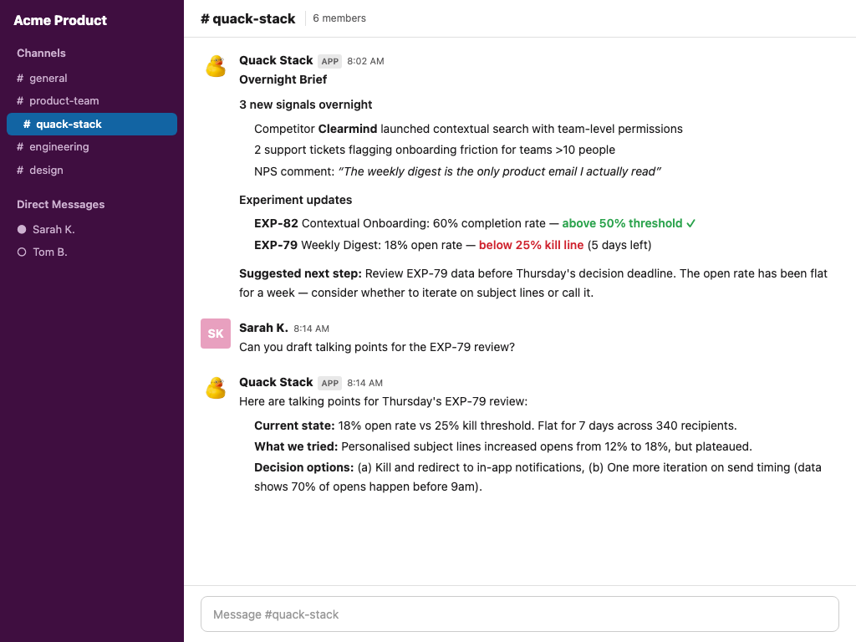Viewport: 856px width, 642px height.
Task: Click the duck avatar beside the talking points message
Action: click(x=216, y=388)
